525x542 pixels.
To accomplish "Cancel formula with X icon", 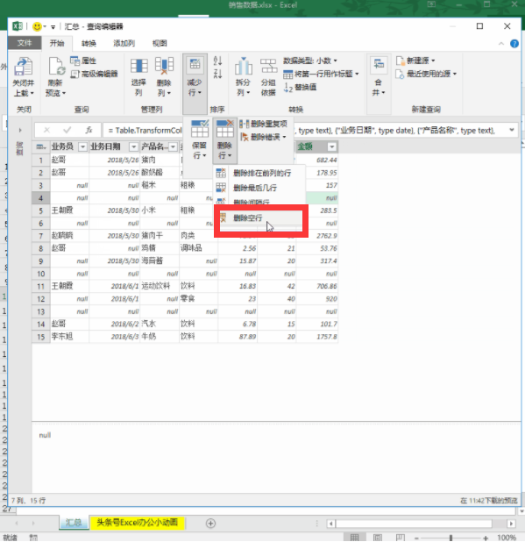I will (46, 130).
